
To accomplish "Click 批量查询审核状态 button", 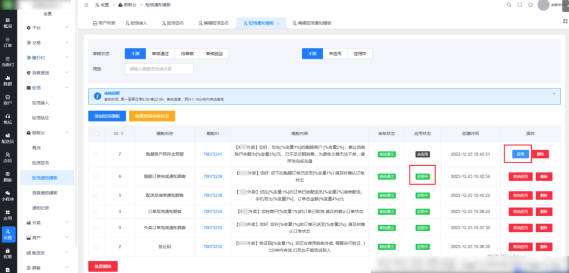I will tap(152, 116).
